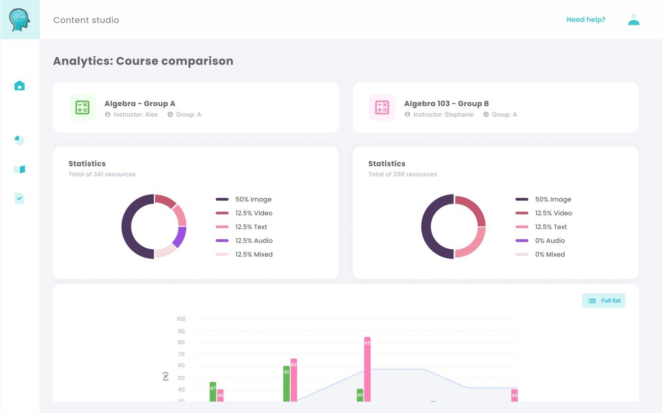Click the group icon in Algebra 103 card

tap(486, 115)
